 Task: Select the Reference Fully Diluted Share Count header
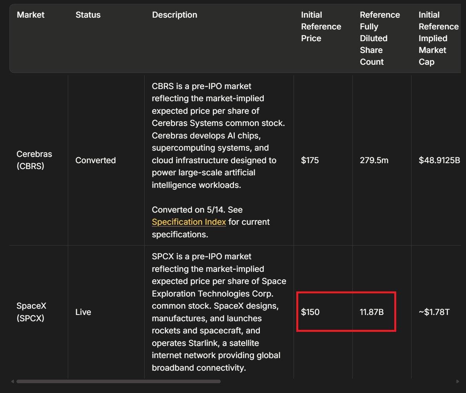[x=380, y=38]
